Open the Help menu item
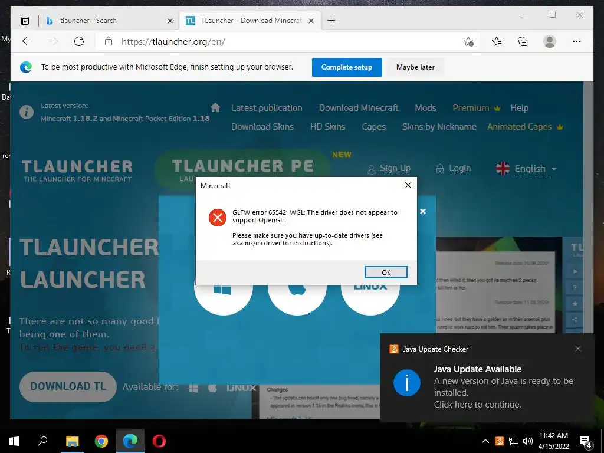This screenshot has width=604, height=453. pos(519,108)
